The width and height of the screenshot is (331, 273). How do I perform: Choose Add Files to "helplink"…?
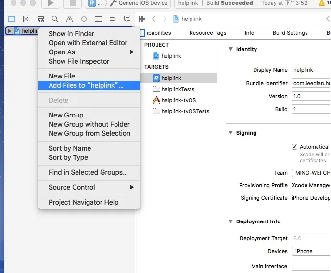89,85
